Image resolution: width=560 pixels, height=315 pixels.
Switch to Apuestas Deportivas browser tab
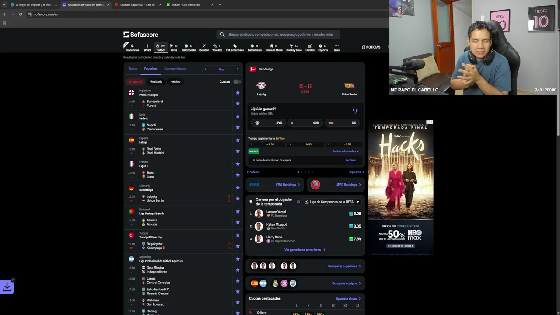[x=137, y=4]
